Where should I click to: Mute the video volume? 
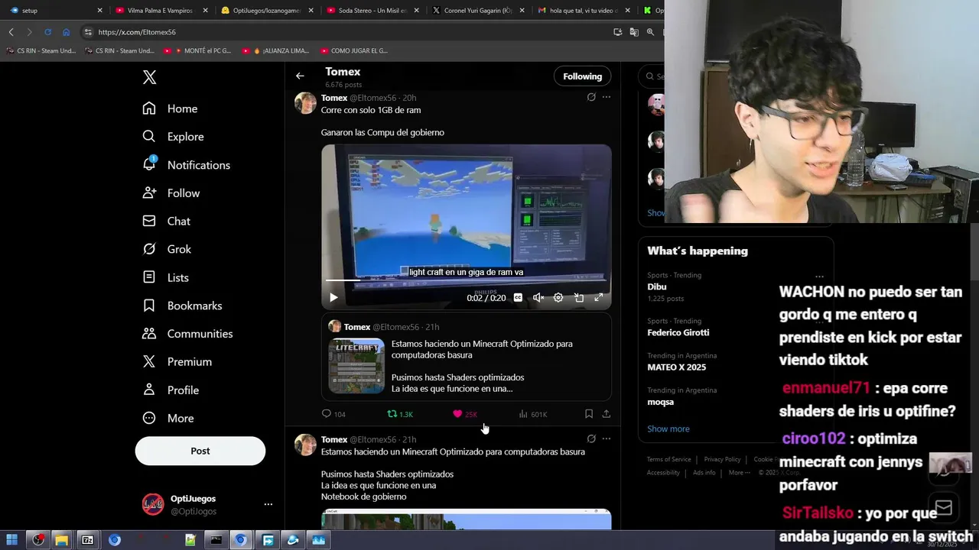coord(538,298)
